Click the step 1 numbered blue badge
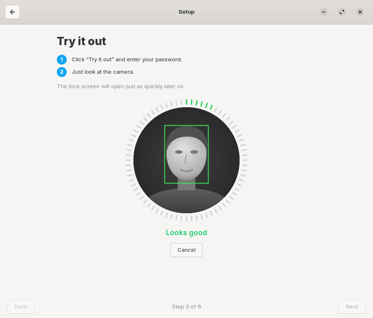Image resolution: width=373 pixels, height=318 pixels. tap(62, 59)
